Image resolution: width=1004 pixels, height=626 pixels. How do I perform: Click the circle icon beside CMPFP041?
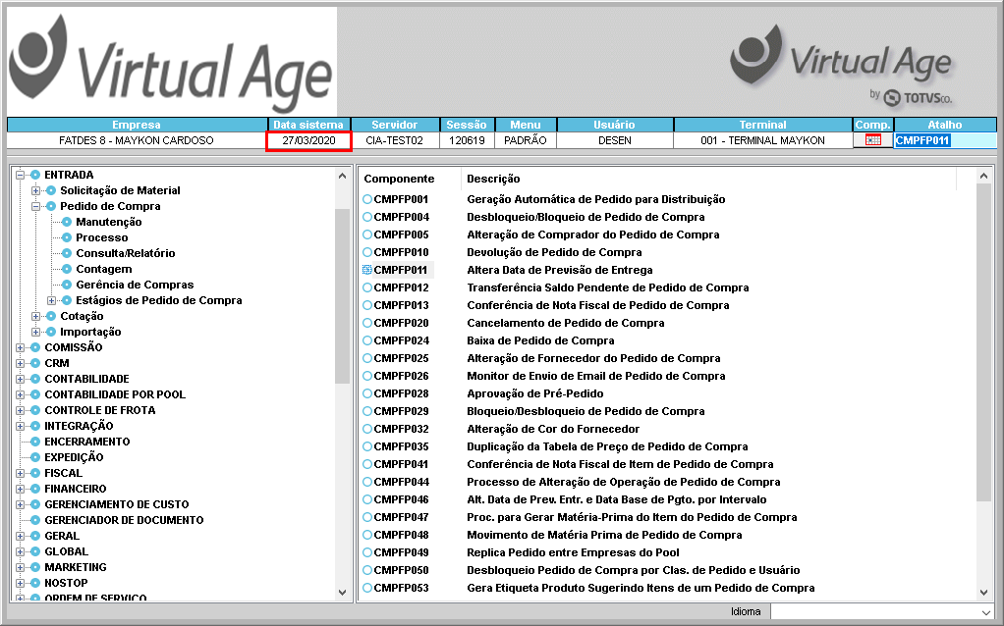click(367, 464)
